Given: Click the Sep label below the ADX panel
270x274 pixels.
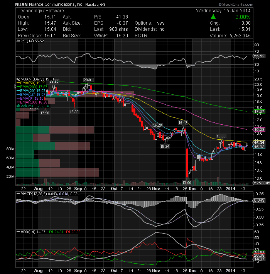Looking at the screenshot, I should point(78,271).
